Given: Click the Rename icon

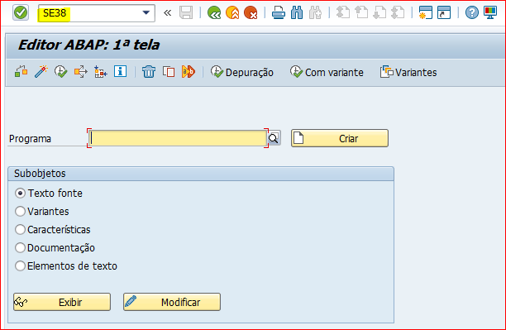Looking at the screenshot, I should click(189, 72).
